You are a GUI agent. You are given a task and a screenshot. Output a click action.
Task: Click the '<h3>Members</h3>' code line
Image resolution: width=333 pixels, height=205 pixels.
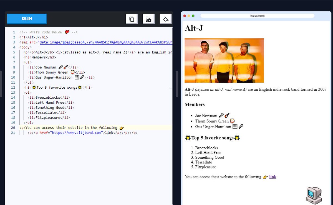coord(40,57)
